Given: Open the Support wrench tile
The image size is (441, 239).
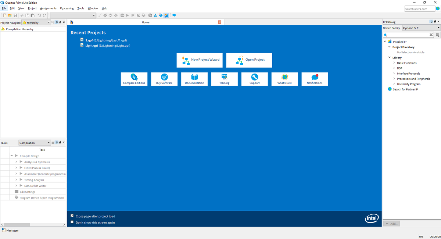Looking at the screenshot, I should tap(255, 79).
